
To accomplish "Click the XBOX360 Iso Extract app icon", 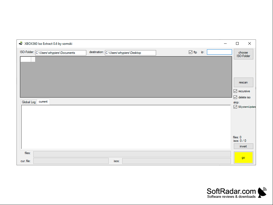I will pyautogui.click(x=21, y=43).
